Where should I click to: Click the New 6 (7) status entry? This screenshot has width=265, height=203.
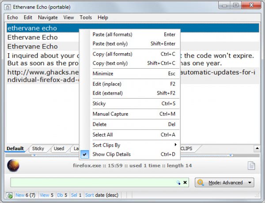point(25,195)
